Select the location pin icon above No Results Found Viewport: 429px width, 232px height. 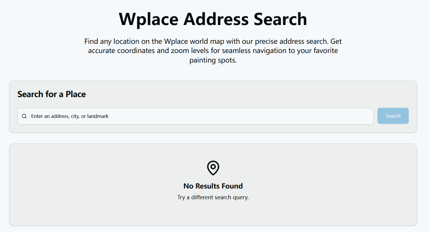tap(213, 168)
